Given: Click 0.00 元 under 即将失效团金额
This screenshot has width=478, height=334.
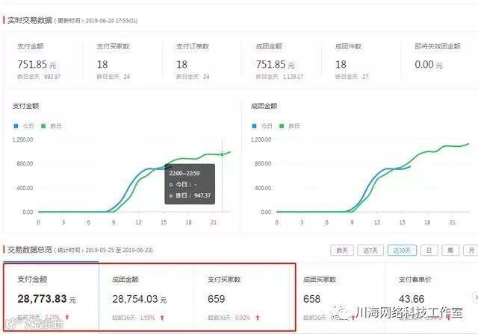Looking at the screenshot, I should 428,64.
